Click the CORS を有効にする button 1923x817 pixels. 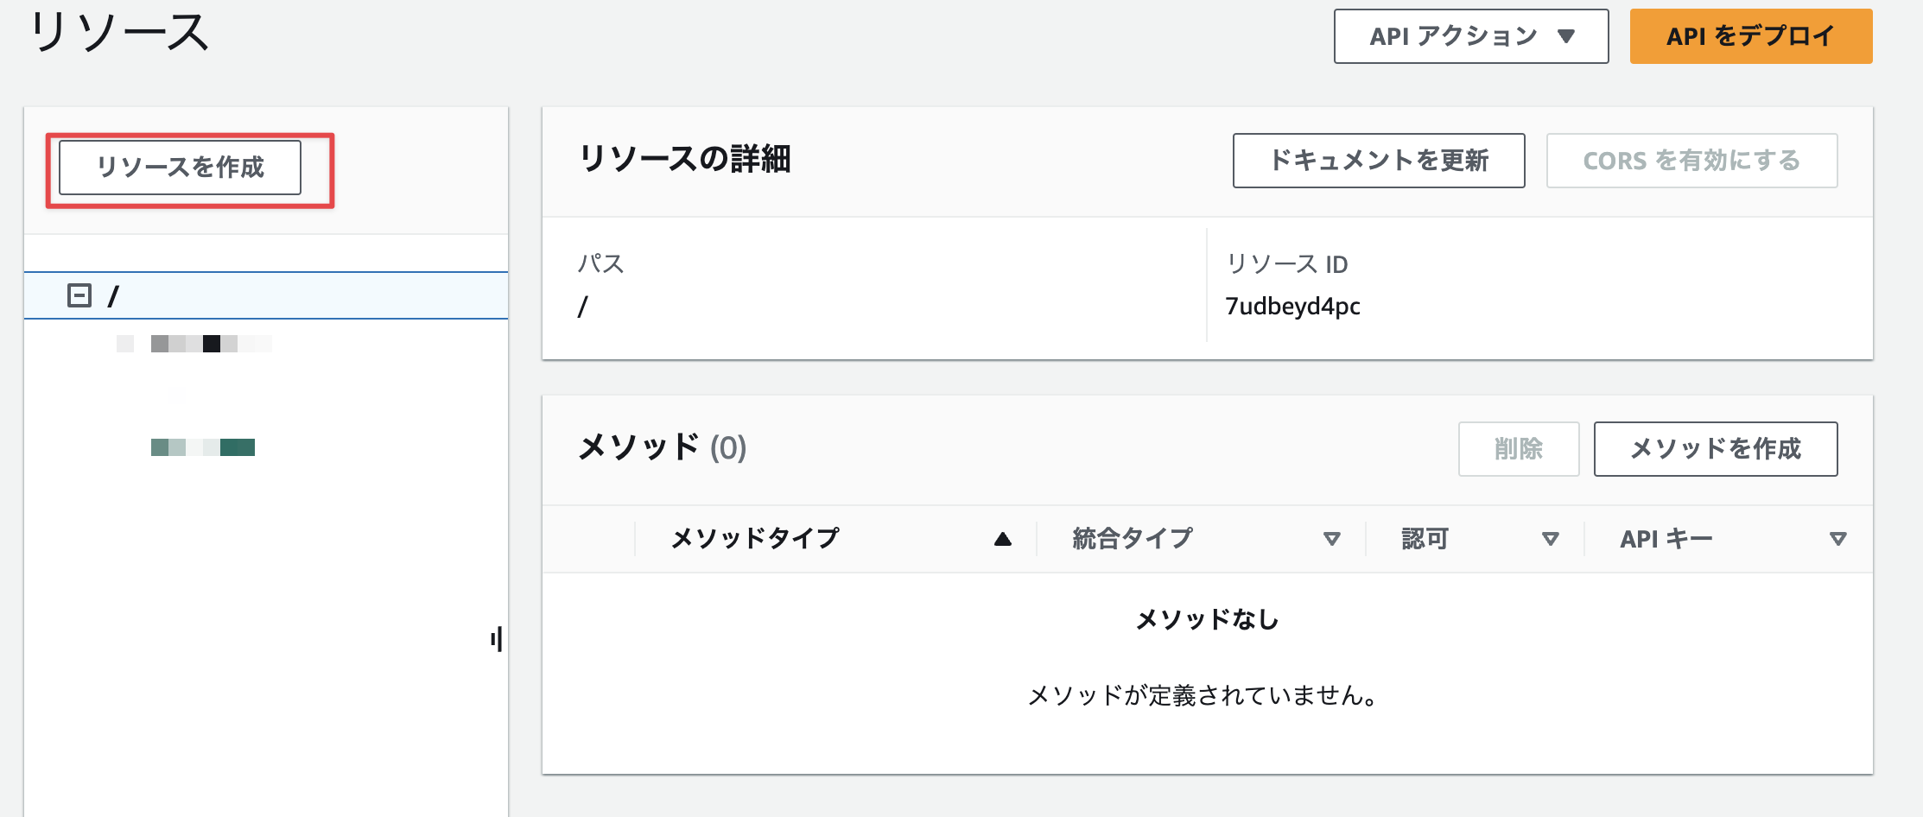pos(1691,161)
